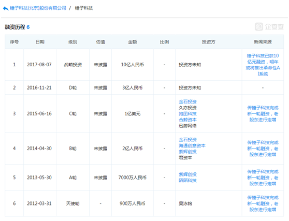Open investor link 合鲸资本

(x=187, y=120)
